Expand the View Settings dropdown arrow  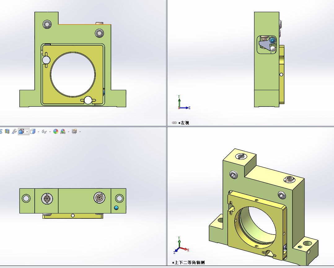(x=80, y=132)
